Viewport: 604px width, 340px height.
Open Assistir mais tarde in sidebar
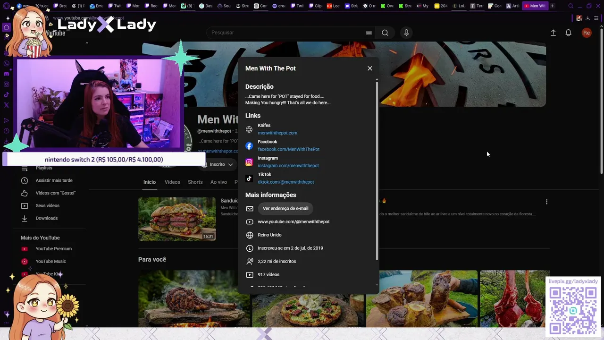click(54, 180)
